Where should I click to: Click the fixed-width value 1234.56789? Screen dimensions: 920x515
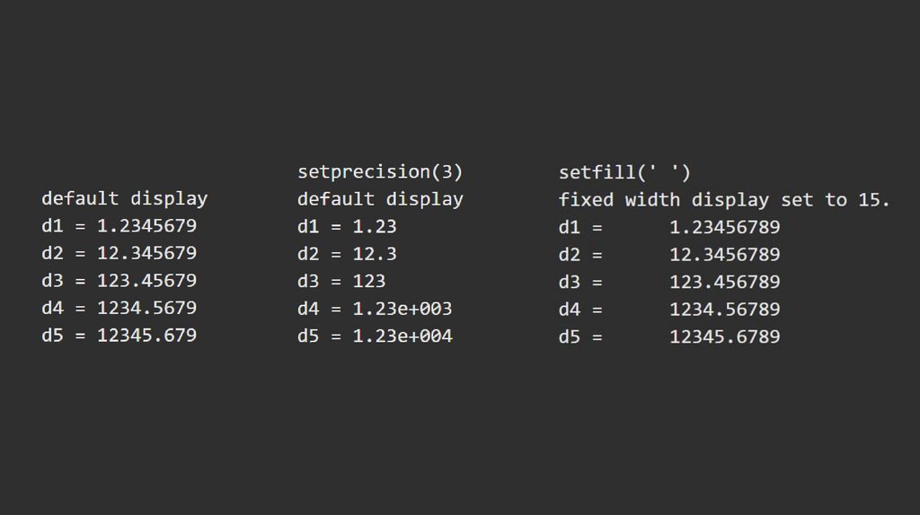(x=724, y=310)
